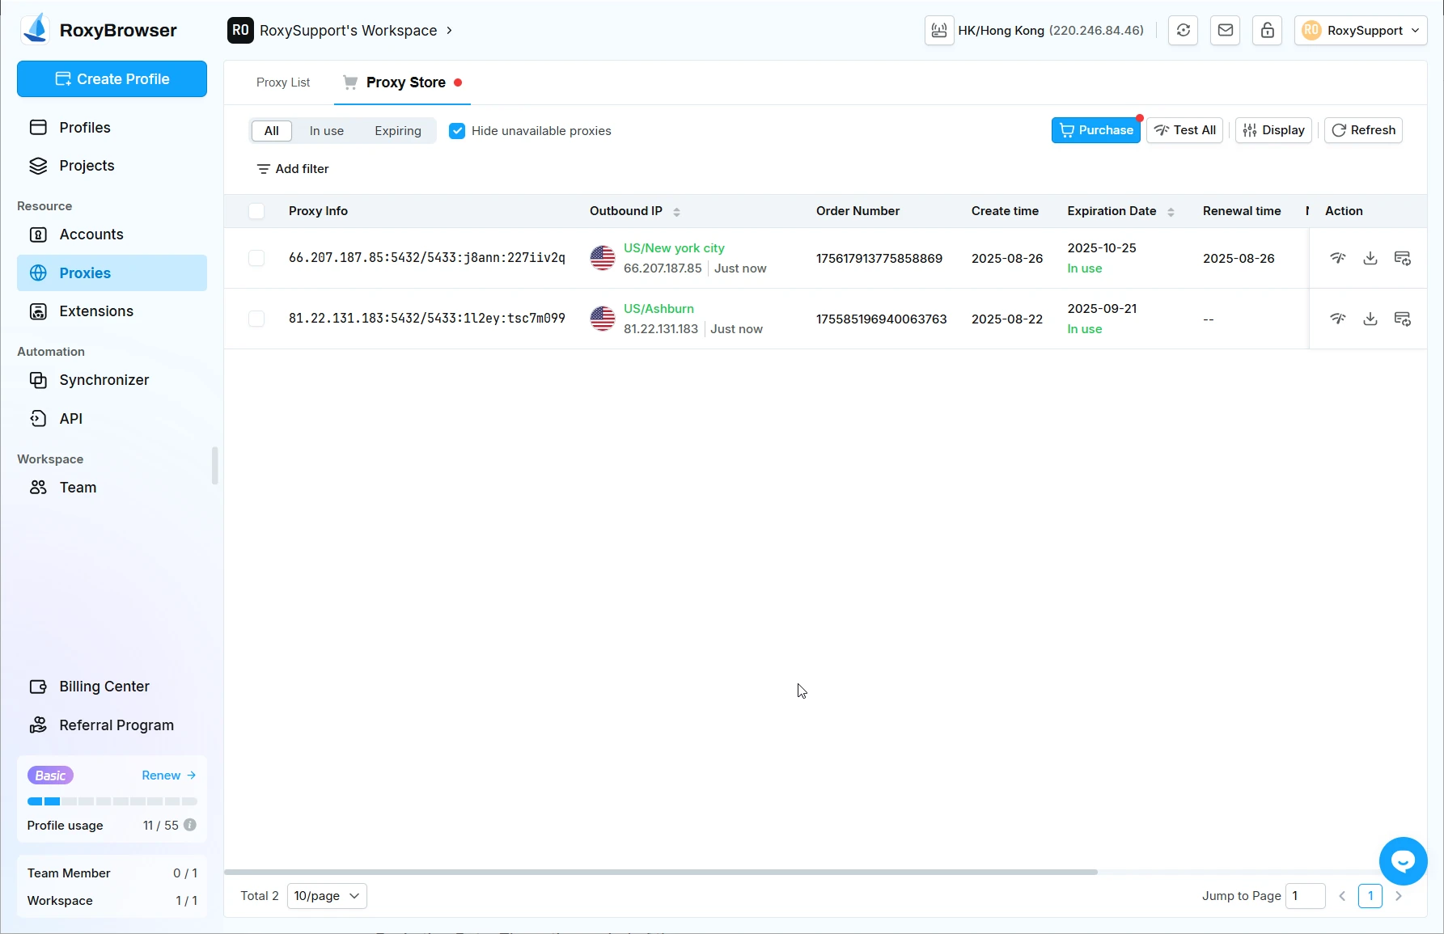Click the Jump to Page input field

1304,896
